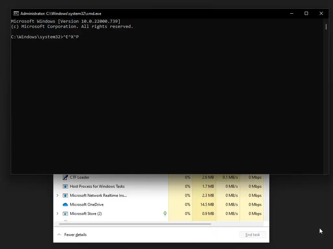Screen dimensions: 333x249
Task: Expand the Microsoft Network Realtime Ins... row
Action: click(x=57, y=196)
